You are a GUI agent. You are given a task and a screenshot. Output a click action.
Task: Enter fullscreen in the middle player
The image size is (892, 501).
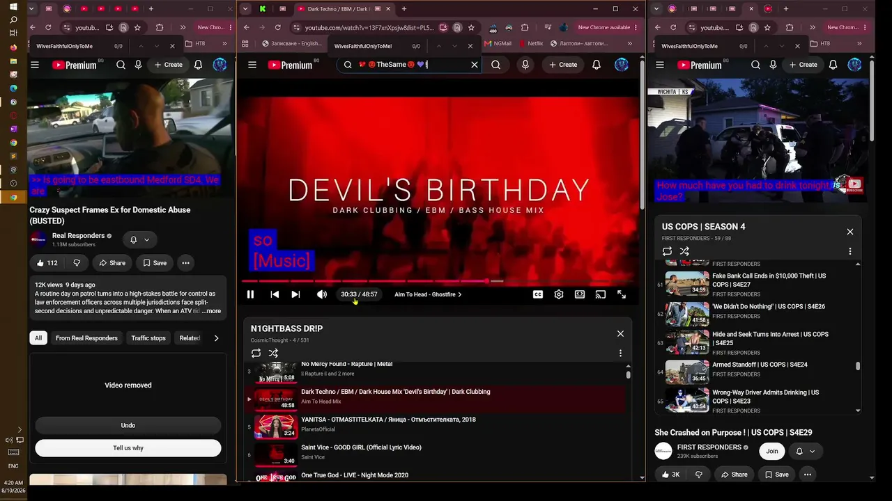[x=622, y=294]
